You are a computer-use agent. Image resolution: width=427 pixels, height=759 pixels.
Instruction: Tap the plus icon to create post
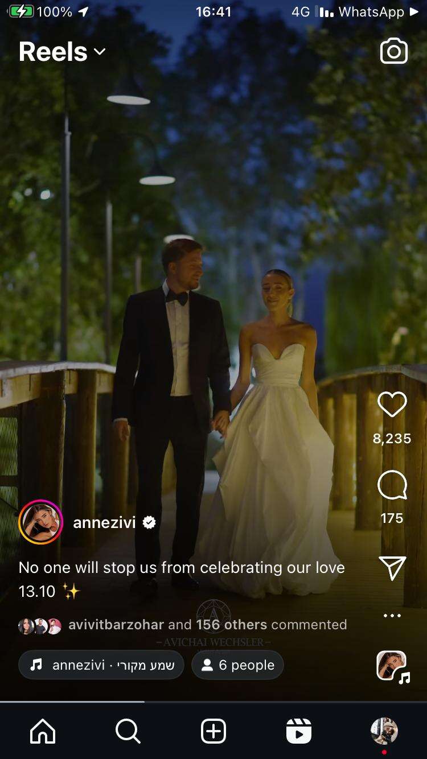(213, 731)
